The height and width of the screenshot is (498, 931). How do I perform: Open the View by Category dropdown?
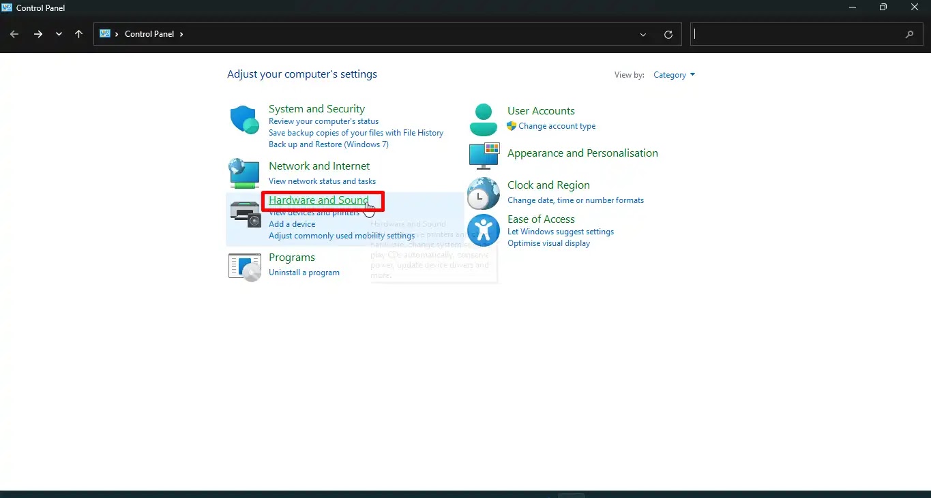point(674,75)
